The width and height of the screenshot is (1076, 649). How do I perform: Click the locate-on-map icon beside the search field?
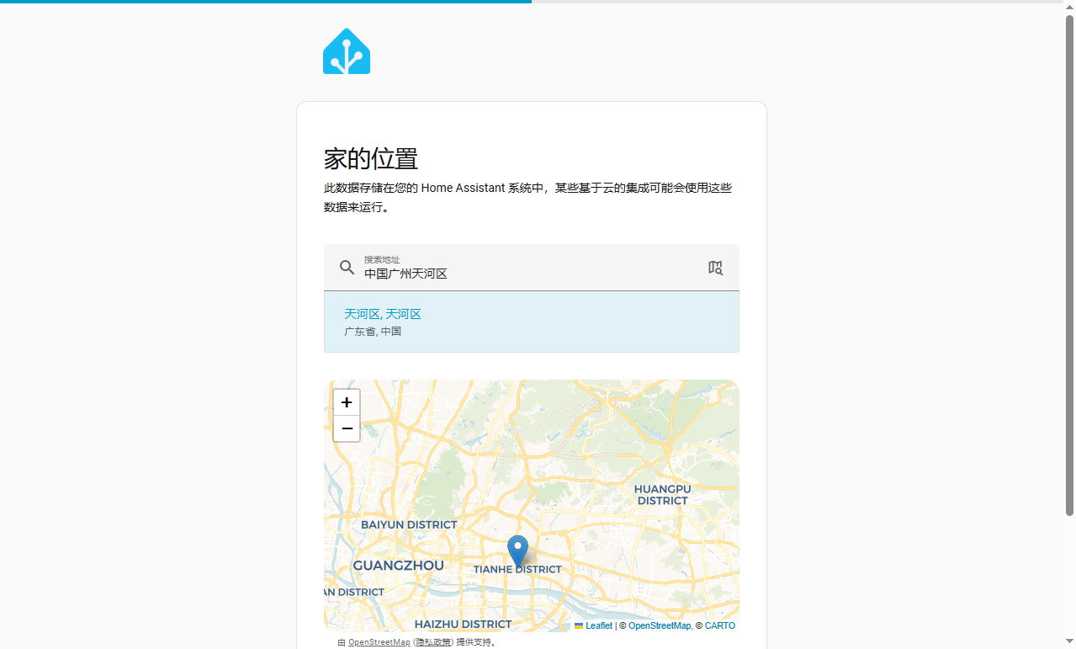pos(715,268)
